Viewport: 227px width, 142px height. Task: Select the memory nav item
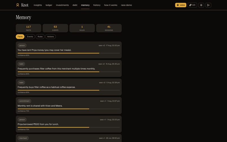(85, 5)
